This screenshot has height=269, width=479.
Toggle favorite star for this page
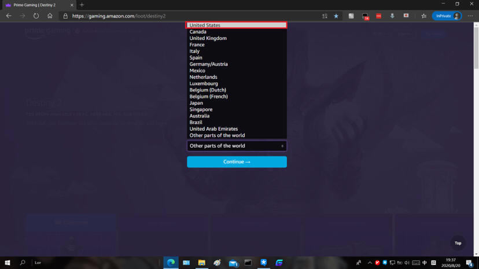[x=336, y=16]
